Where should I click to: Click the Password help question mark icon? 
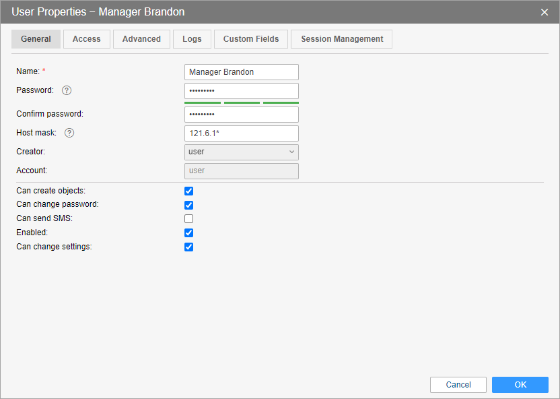[x=67, y=90]
